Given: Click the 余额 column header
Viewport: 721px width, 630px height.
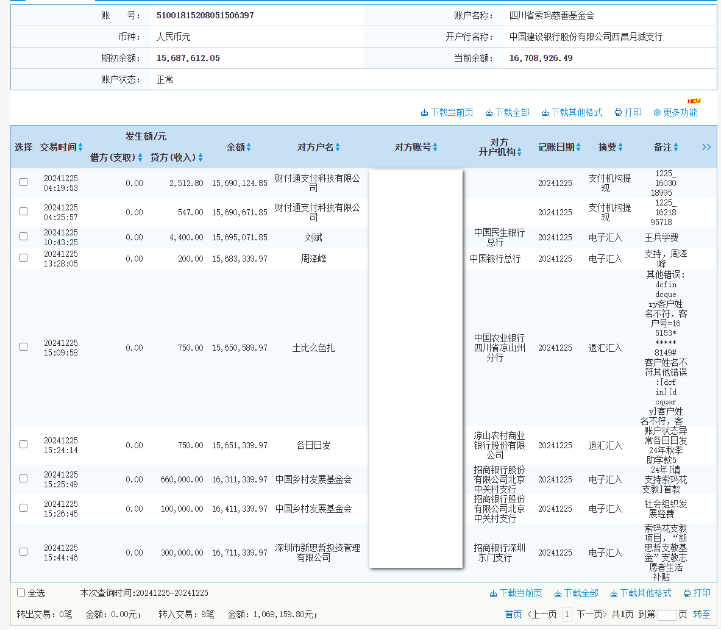Looking at the screenshot, I should (236, 147).
